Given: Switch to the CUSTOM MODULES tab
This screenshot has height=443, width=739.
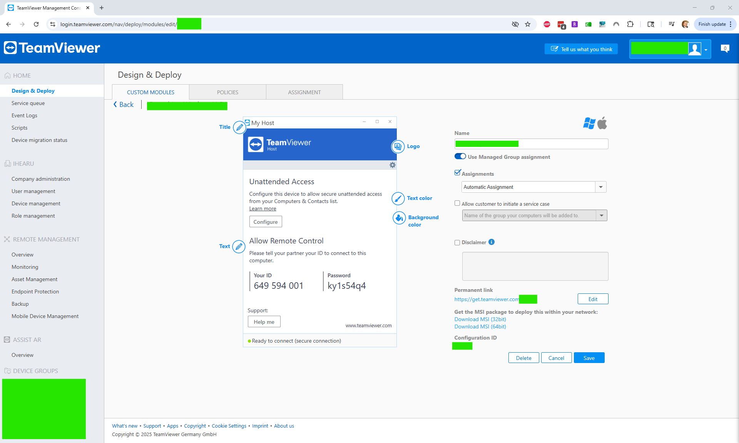Looking at the screenshot, I should coord(150,92).
